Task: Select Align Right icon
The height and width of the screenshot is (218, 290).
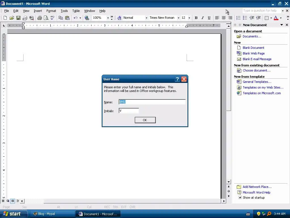Action: coord(230,18)
